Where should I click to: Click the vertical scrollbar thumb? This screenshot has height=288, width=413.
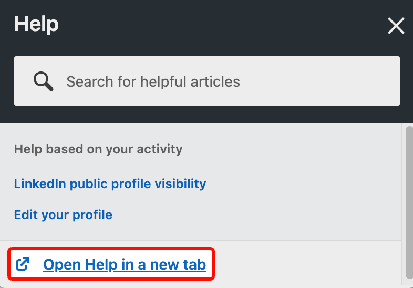pyautogui.click(x=409, y=200)
